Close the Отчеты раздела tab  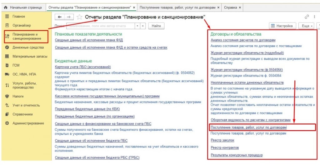tap(134, 8)
